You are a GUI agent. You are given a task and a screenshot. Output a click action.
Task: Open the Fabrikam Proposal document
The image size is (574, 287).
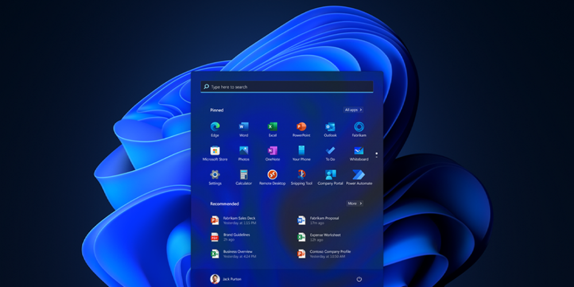coord(319,220)
